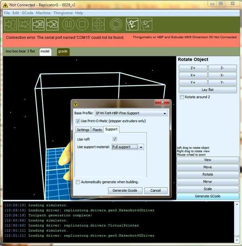The height and width of the screenshot is (246, 242).
Task: Expand the Use support material dropdown
Action: [x=128, y=147]
